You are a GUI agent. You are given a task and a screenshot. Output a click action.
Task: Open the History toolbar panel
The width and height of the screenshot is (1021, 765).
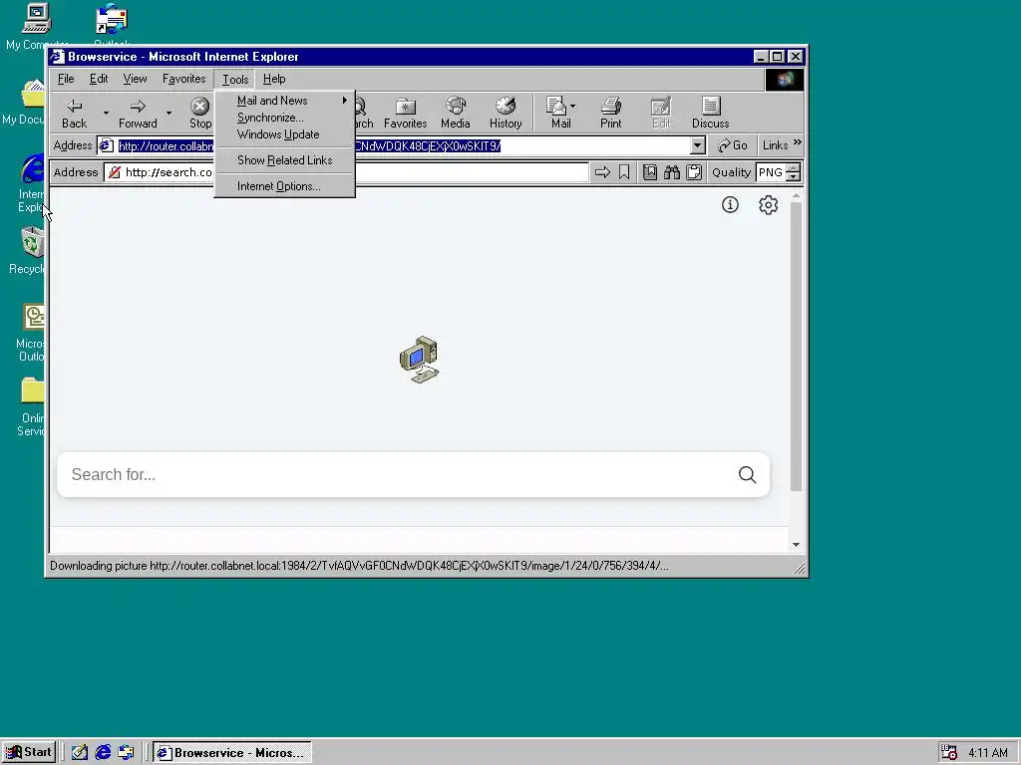click(506, 113)
